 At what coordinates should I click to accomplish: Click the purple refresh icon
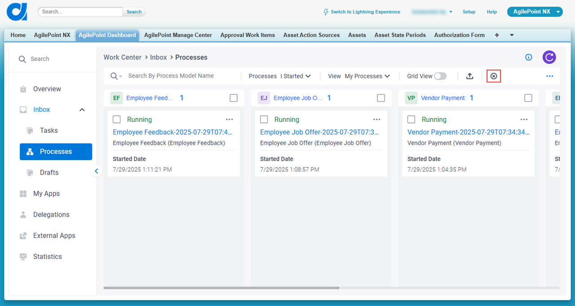[549, 57]
